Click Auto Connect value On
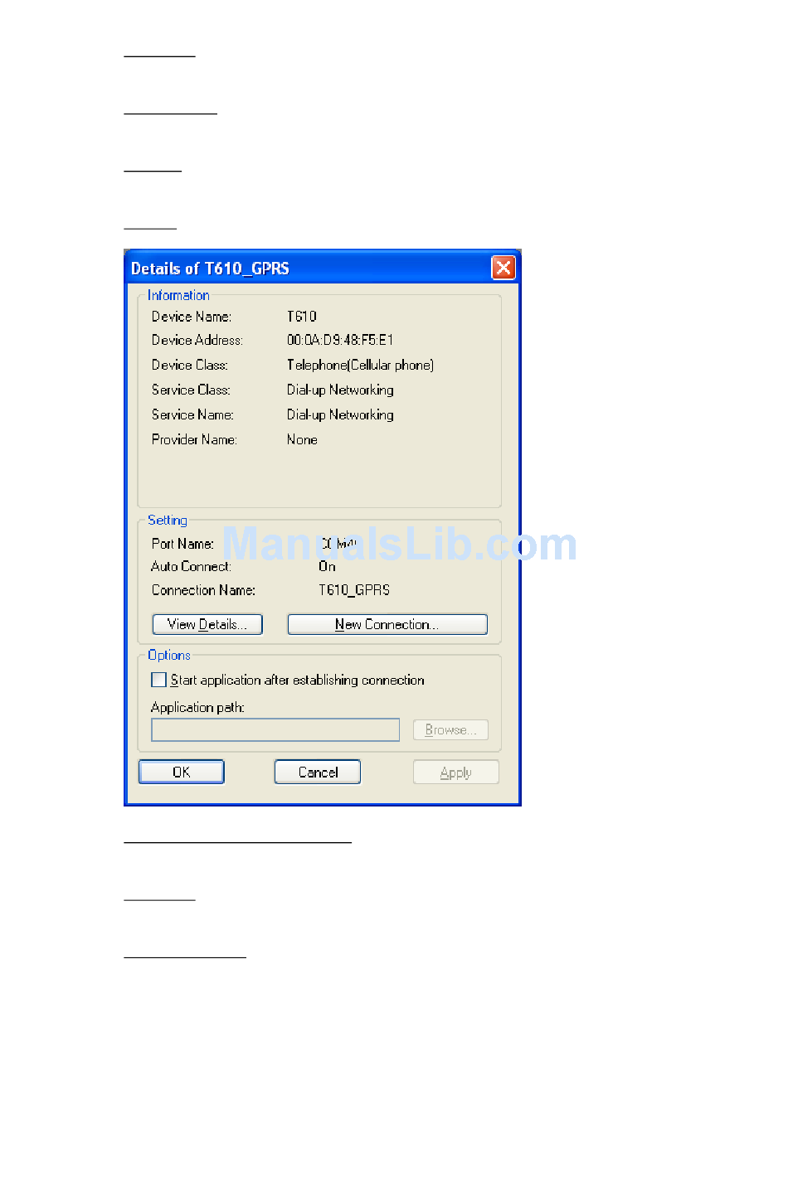This screenshot has width=788, height=1177. click(x=327, y=566)
